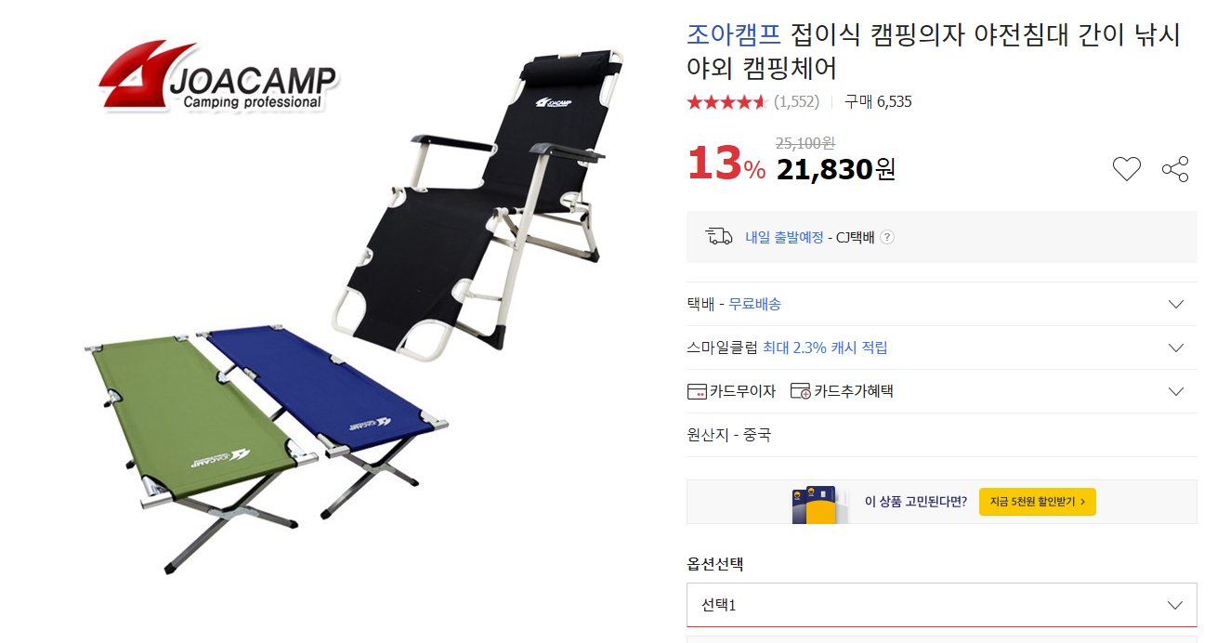
Task: Open the share icon
Action: click(1175, 169)
